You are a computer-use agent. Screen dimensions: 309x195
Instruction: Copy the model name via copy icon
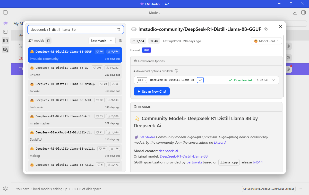click(266, 29)
